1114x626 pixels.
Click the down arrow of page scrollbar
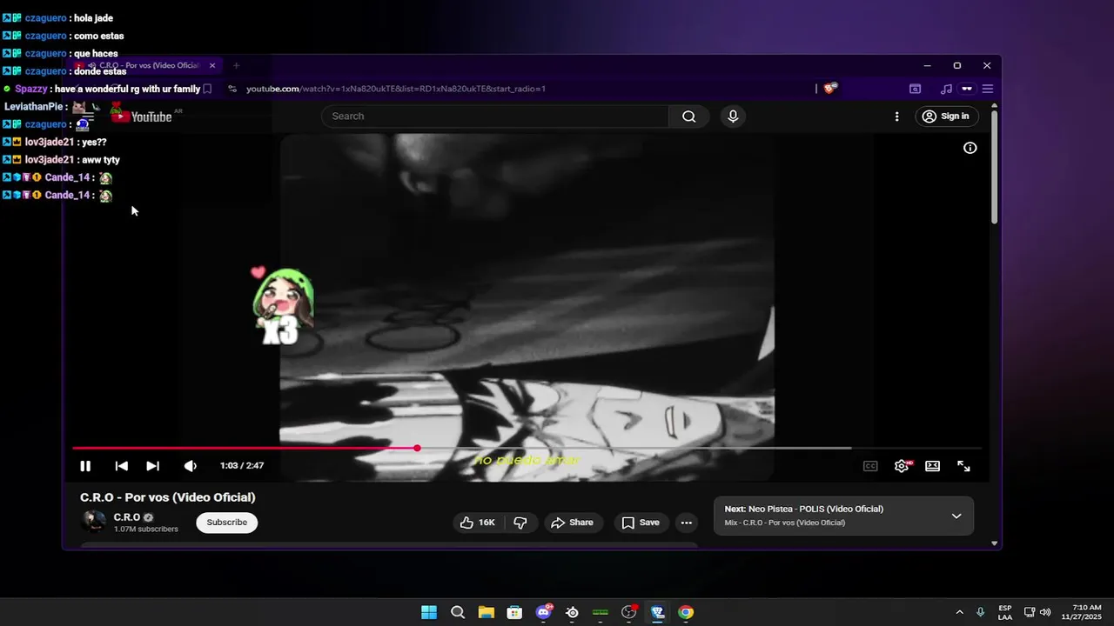click(x=994, y=543)
